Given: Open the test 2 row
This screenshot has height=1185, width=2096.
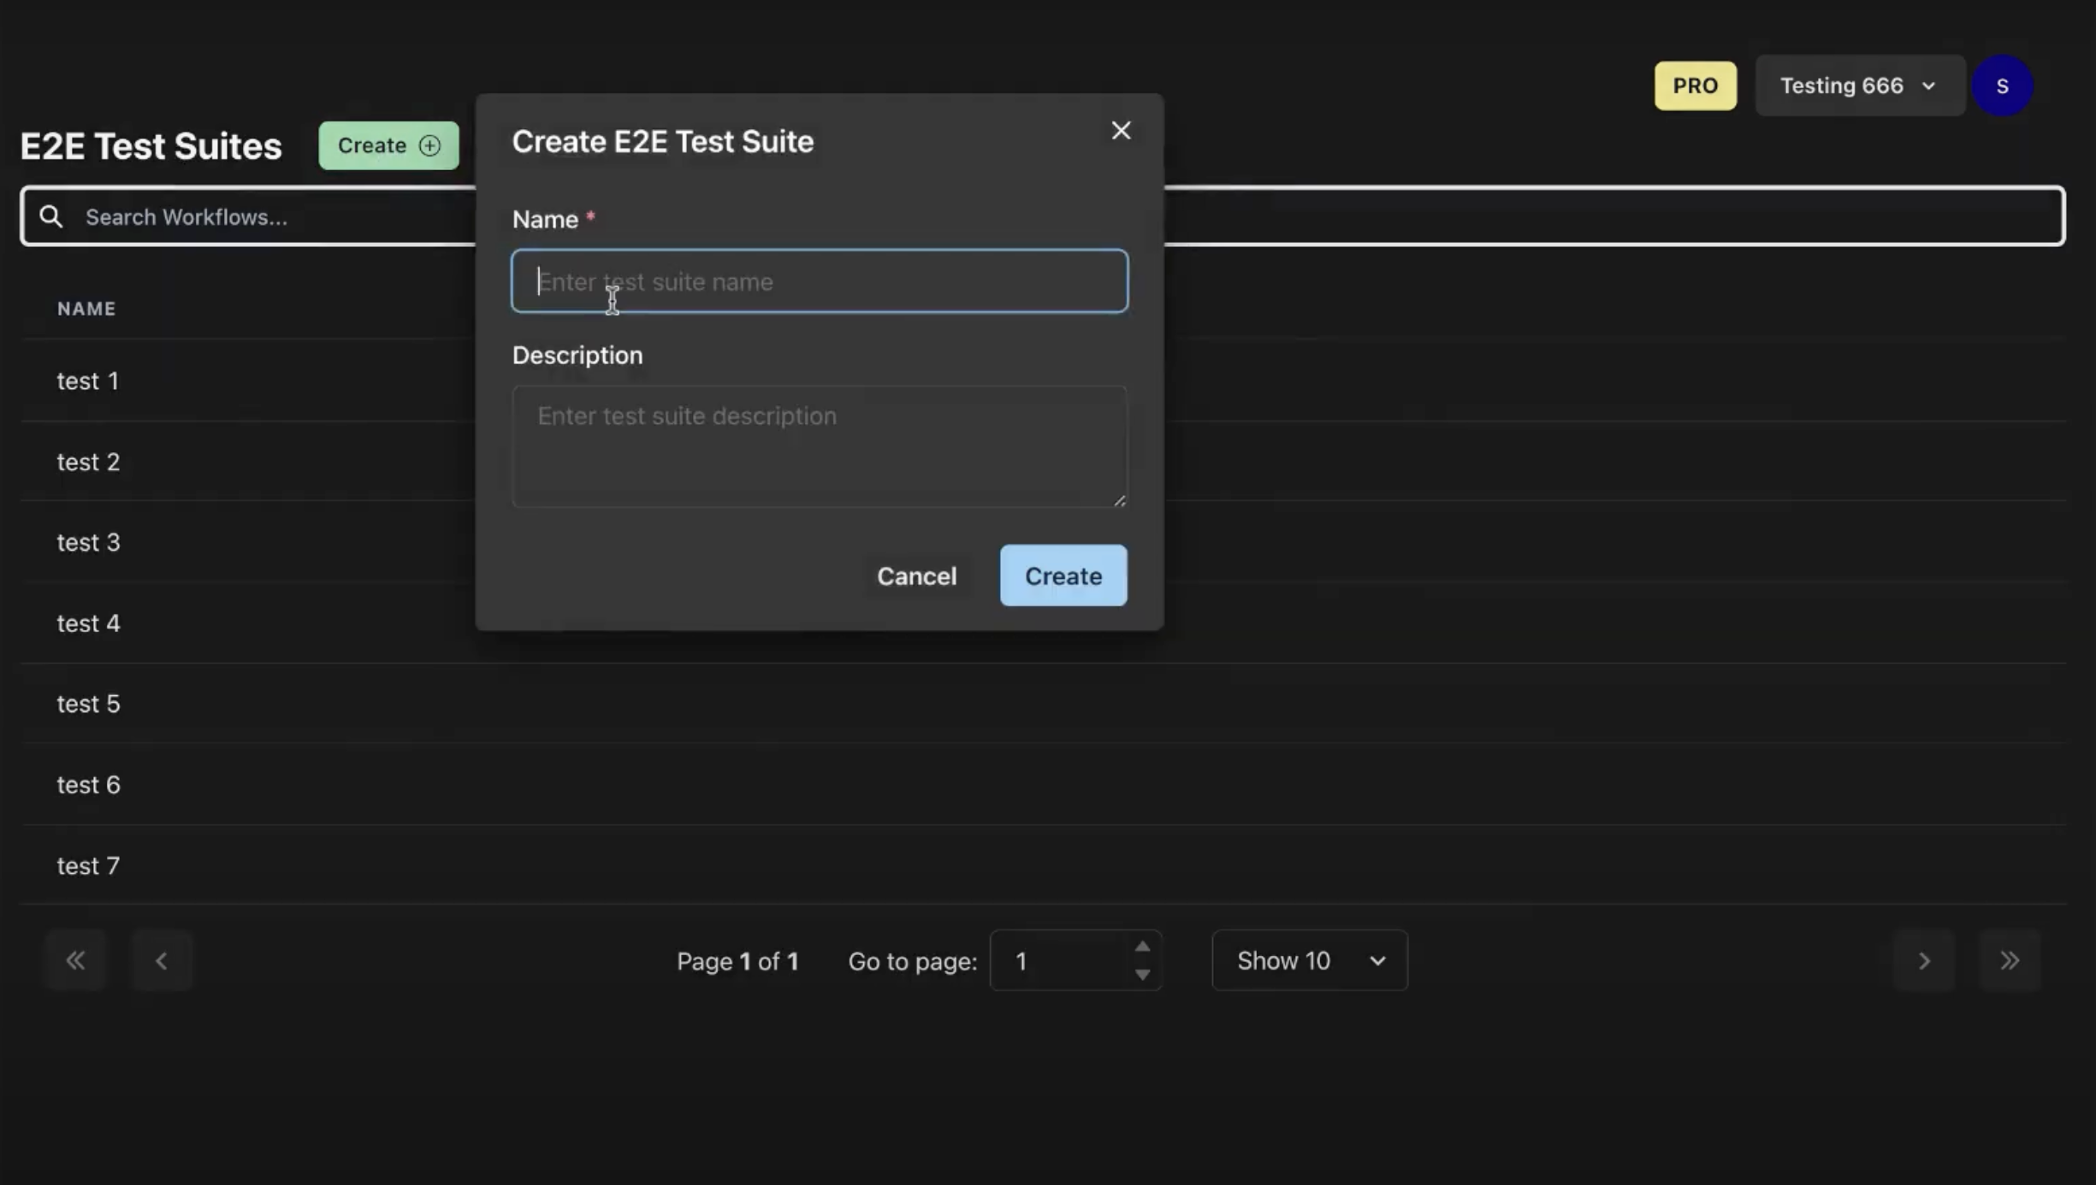Looking at the screenshot, I should [x=1043, y=462].
